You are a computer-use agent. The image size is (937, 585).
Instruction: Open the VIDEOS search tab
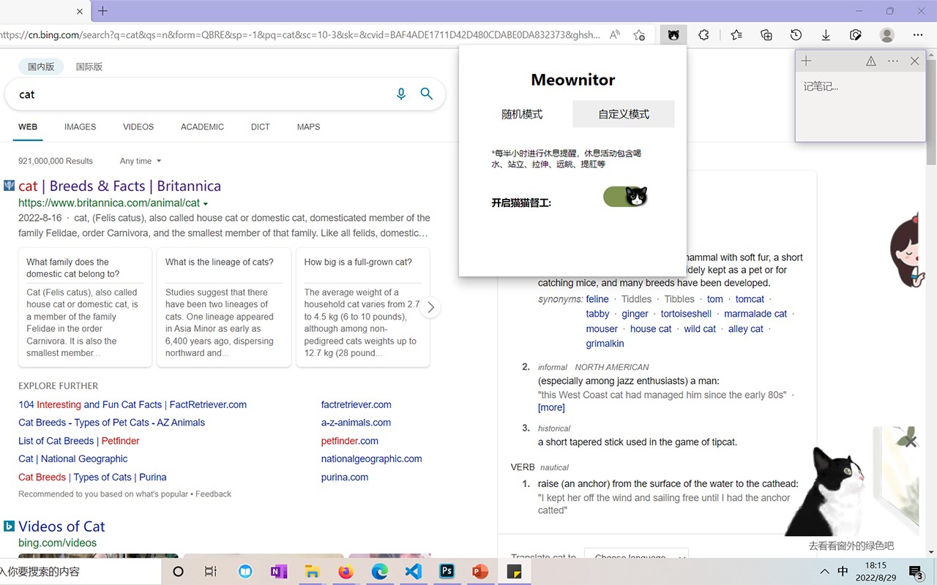tap(138, 127)
